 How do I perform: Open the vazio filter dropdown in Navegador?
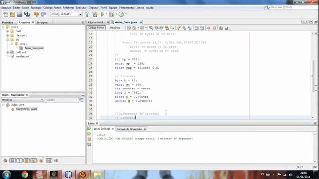coord(61,100)
